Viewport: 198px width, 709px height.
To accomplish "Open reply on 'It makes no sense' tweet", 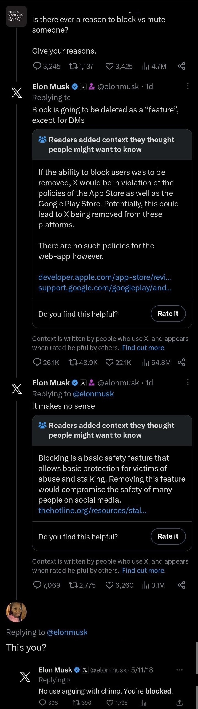I will (37, 585).
